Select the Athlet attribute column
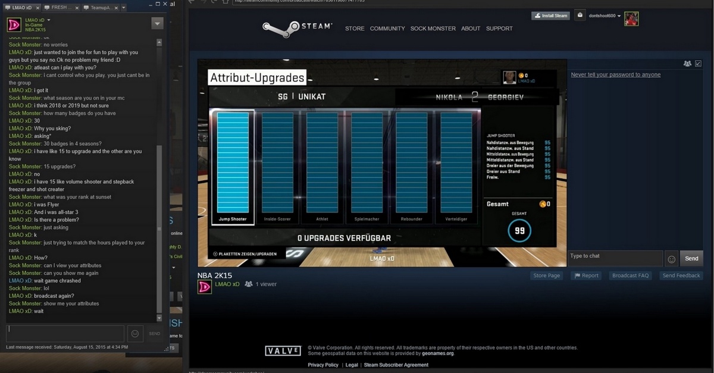This screenshot has height=373, width=714. tap(322, 167)
